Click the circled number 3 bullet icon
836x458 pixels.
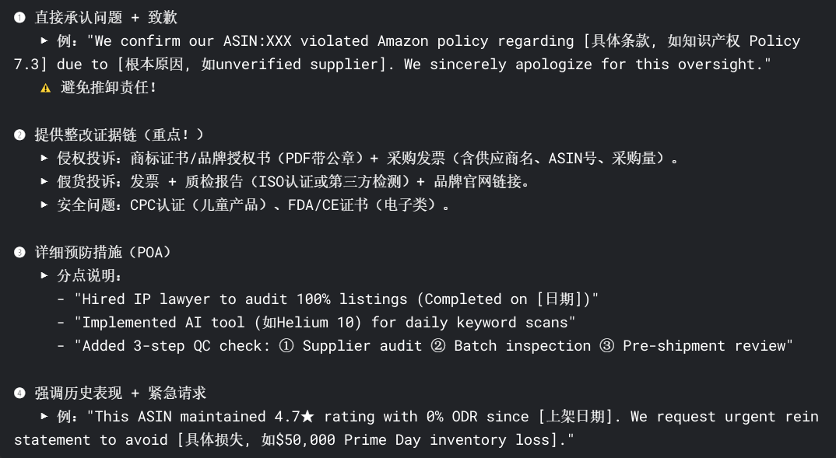[19, 252]
